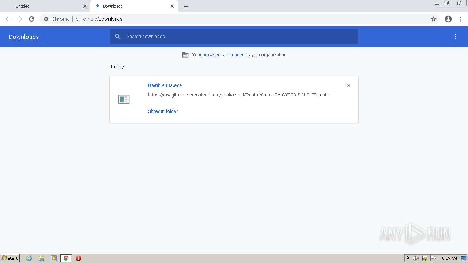Screen dimensions: 468x263
Task: Switch to the Untitled tab
Action: point(45,6)
